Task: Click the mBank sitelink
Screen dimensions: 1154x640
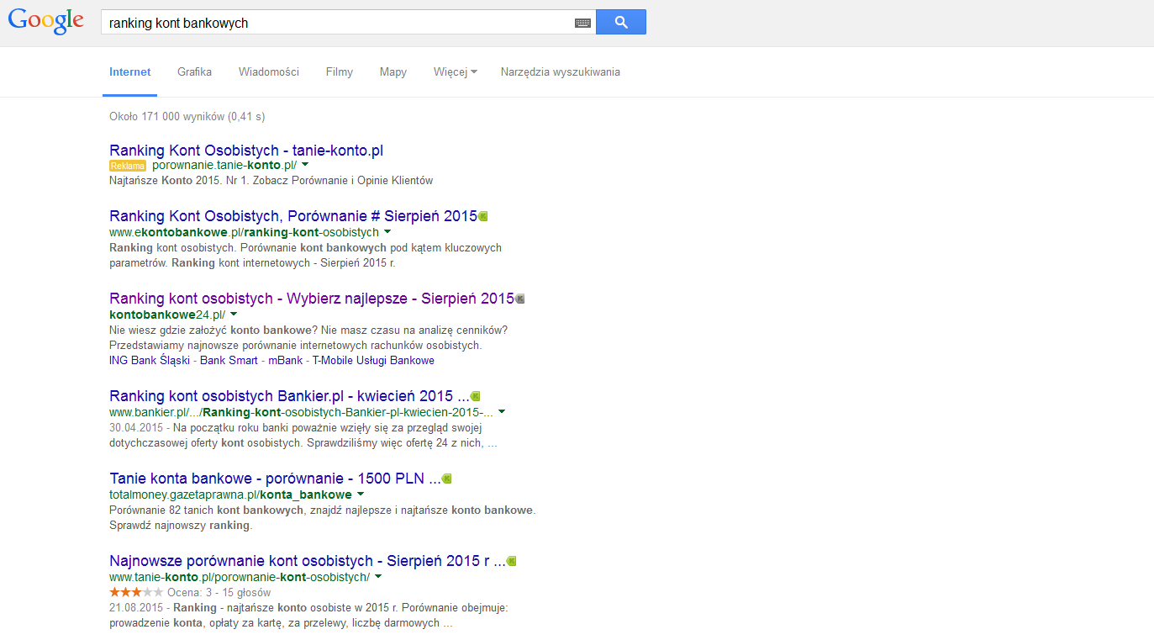Action: pyautogui.click(x=285, y=360)
